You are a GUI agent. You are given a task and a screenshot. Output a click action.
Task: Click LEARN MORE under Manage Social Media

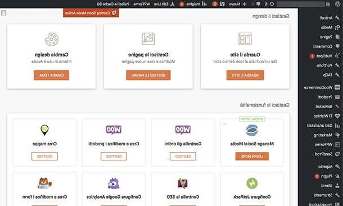pos(252,156)
